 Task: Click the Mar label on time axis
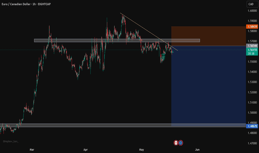pos(32,150)
